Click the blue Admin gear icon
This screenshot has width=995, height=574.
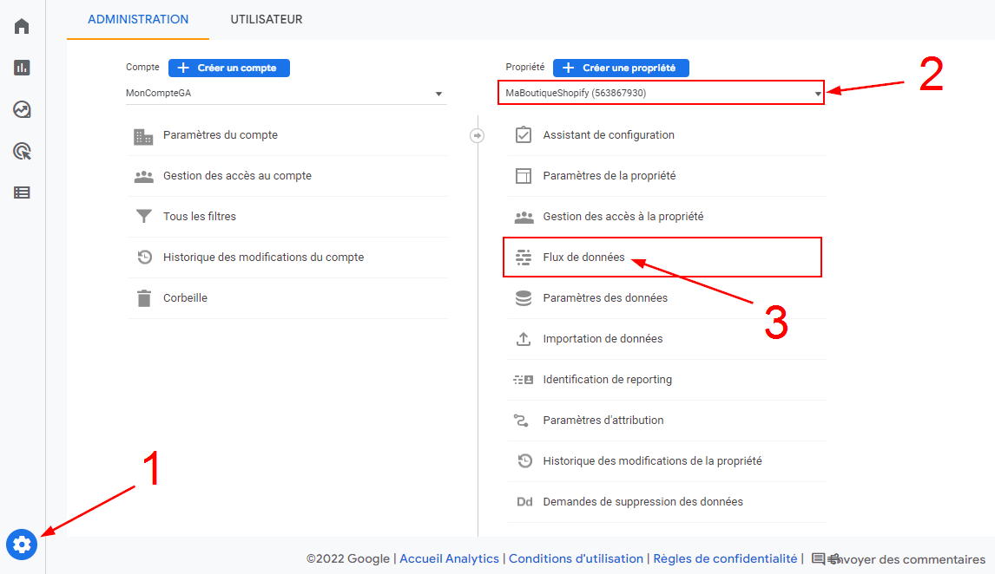(22, 545)
